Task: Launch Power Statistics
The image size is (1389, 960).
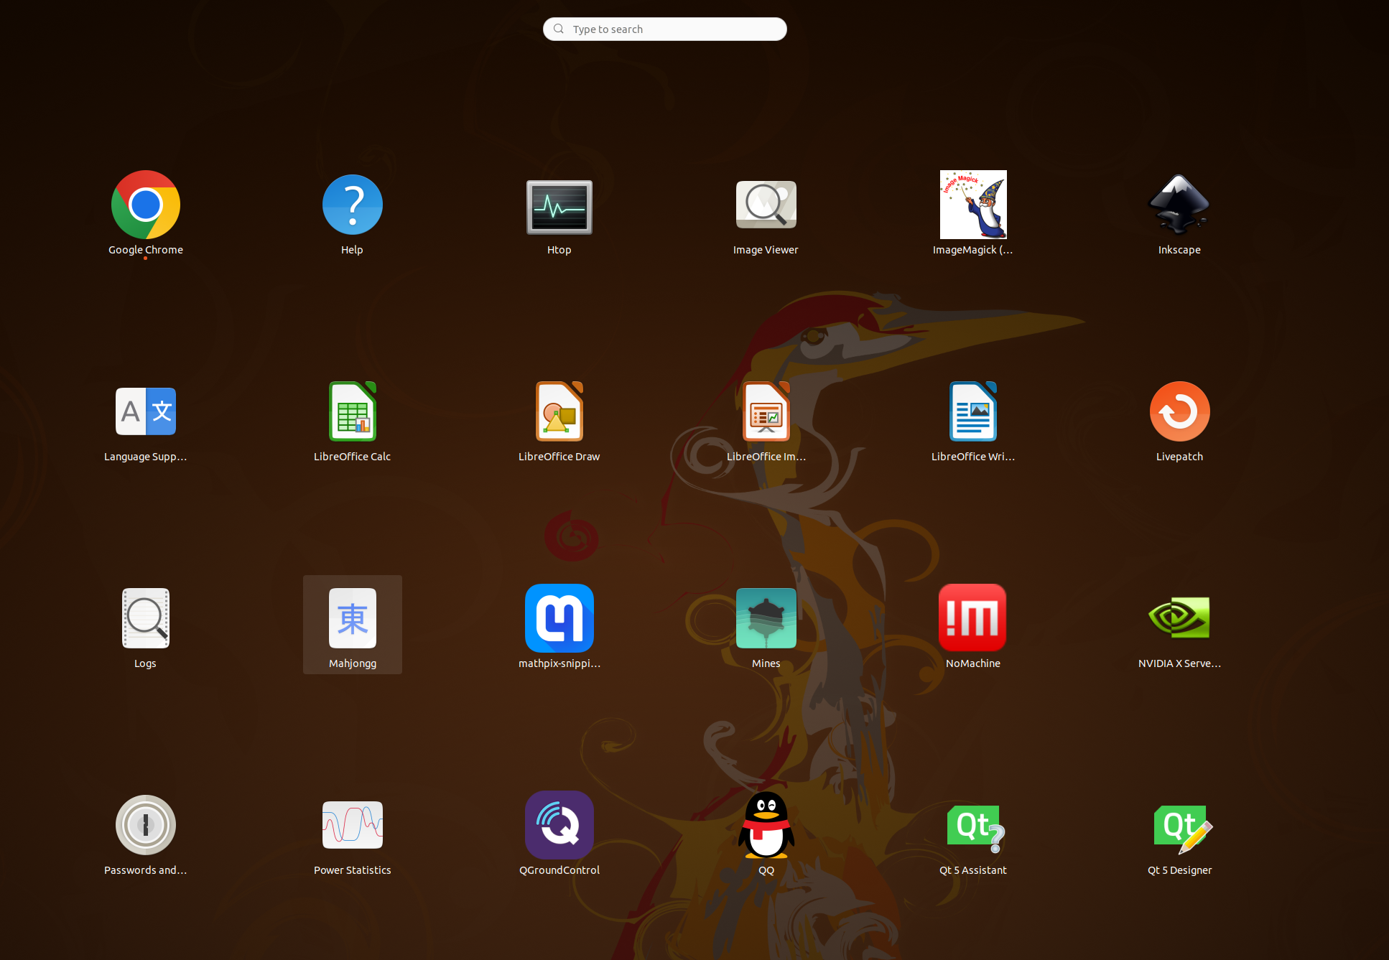Action: click(x=352, y=825)
